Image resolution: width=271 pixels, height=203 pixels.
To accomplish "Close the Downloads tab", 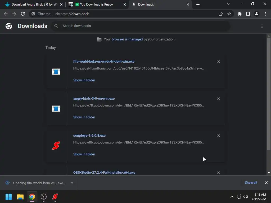I will pyautogui.click(x=188, y=4).
